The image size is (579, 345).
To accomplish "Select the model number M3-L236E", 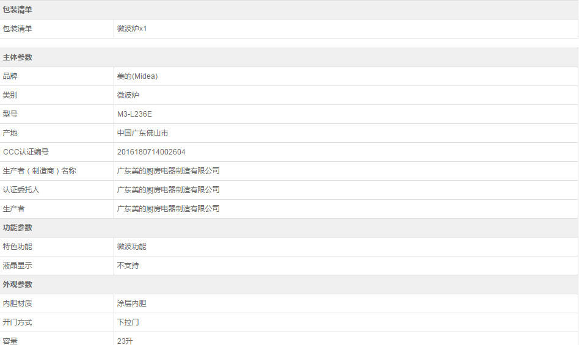I will [134, 114].
